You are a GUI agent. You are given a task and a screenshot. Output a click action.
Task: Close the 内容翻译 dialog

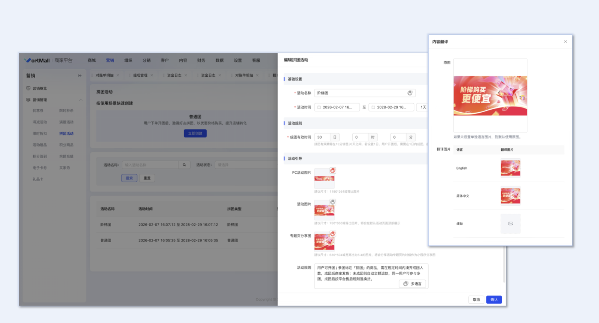coord(565,42)
